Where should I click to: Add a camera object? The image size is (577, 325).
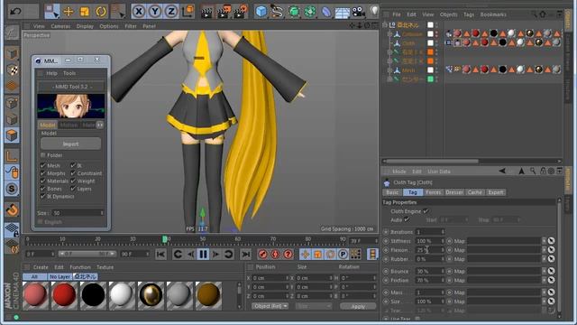point(359,12)
